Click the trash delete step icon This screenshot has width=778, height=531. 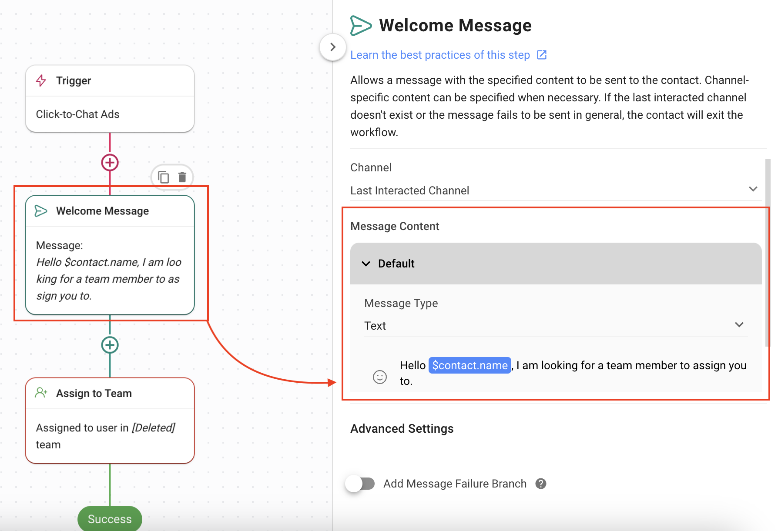182,177
